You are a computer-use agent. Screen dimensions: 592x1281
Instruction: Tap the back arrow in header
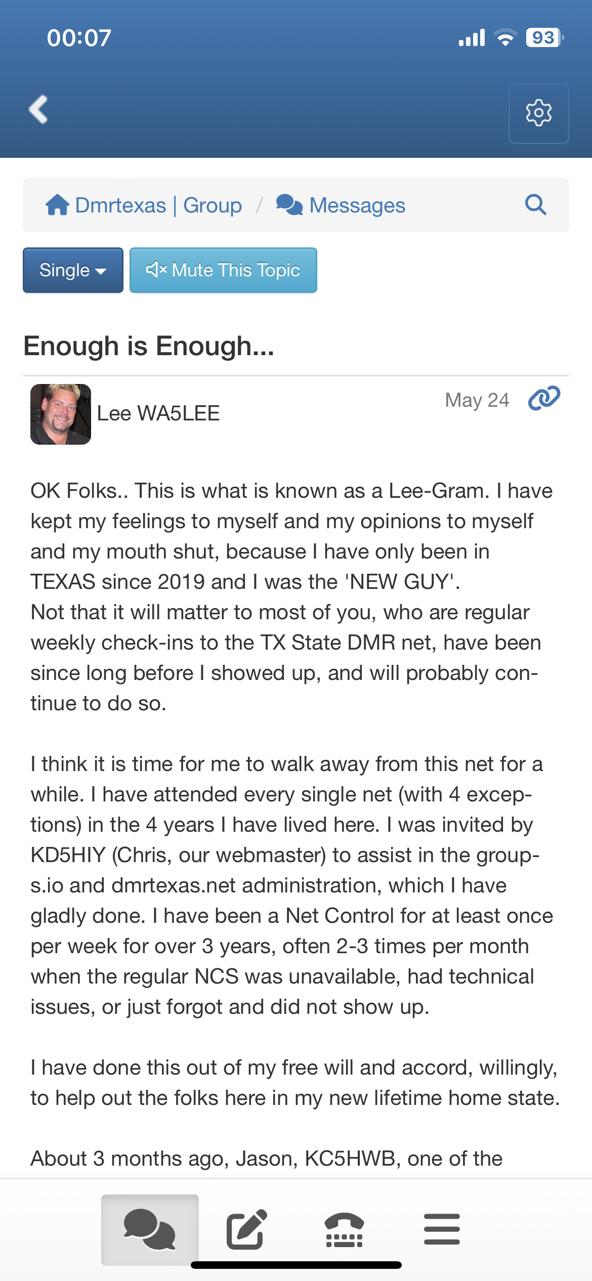38,109
